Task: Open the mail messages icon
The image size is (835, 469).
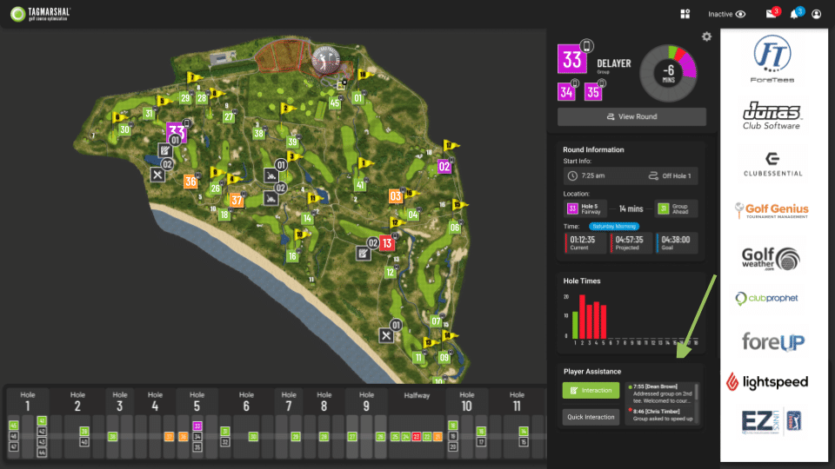Action: pyautogui.click(x=771, y=15)
